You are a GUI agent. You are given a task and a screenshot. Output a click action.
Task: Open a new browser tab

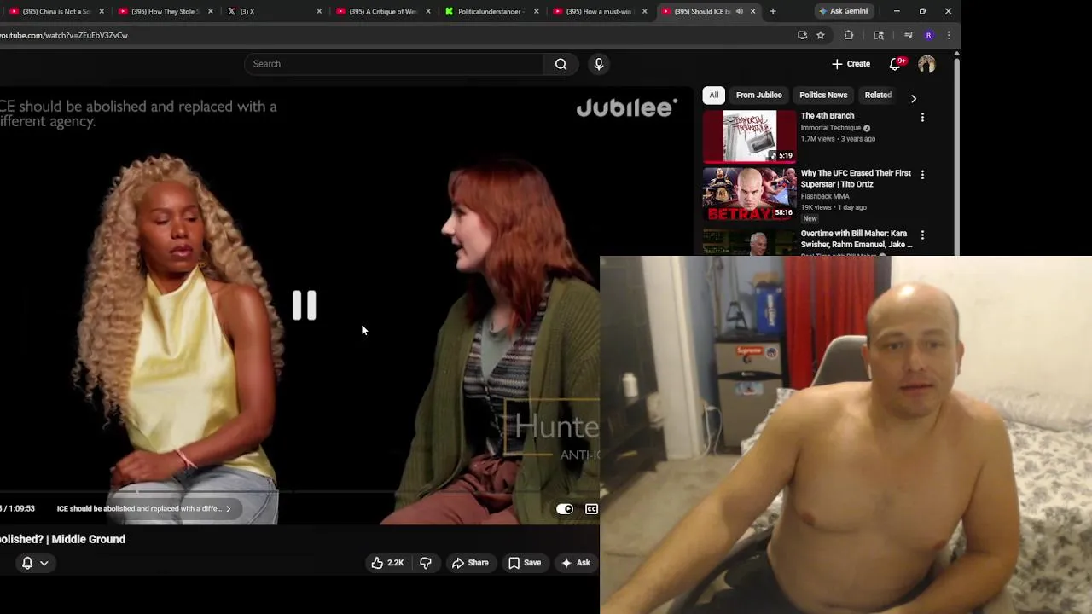[773, 11]
